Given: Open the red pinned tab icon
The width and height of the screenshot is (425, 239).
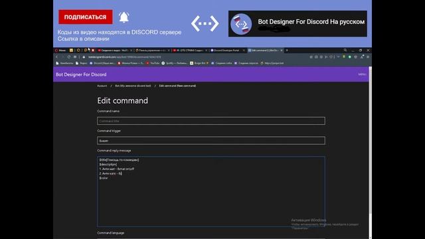Looking at the screenshot, I should click(93, 50).
